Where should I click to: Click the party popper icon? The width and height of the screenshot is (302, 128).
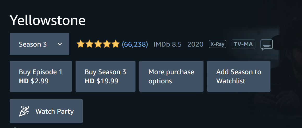point(24,111)
